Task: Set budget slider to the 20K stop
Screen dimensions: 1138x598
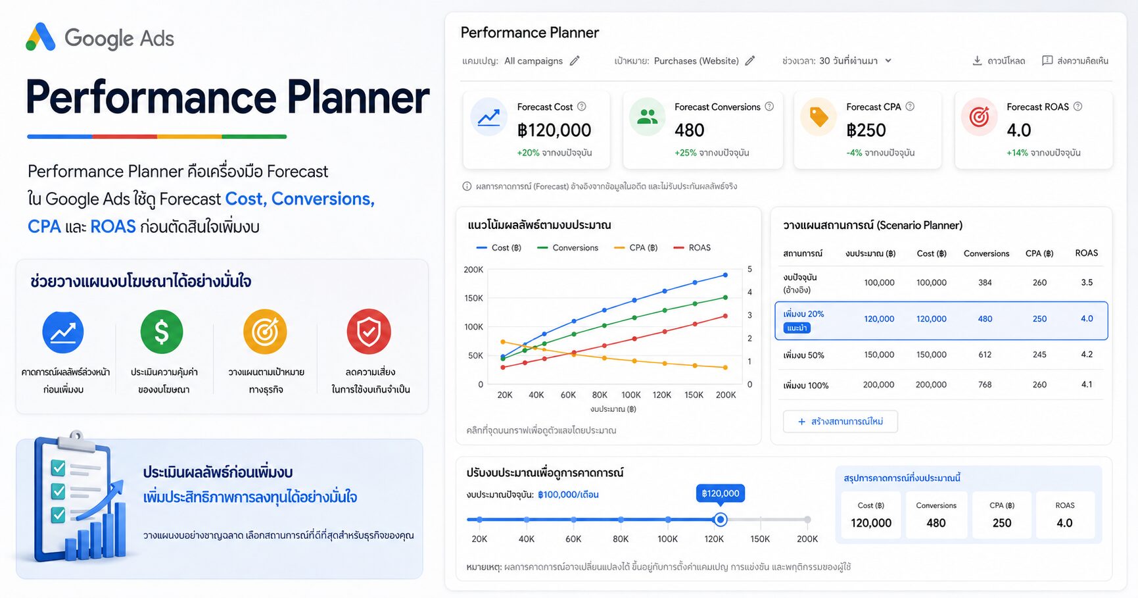Action: click(480, 520)
